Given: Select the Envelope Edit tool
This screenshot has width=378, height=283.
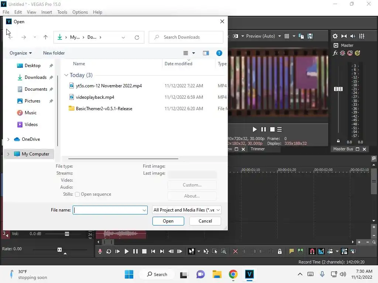Looking at the screenshot, I should pyautogui.click(x=206, y=251).
